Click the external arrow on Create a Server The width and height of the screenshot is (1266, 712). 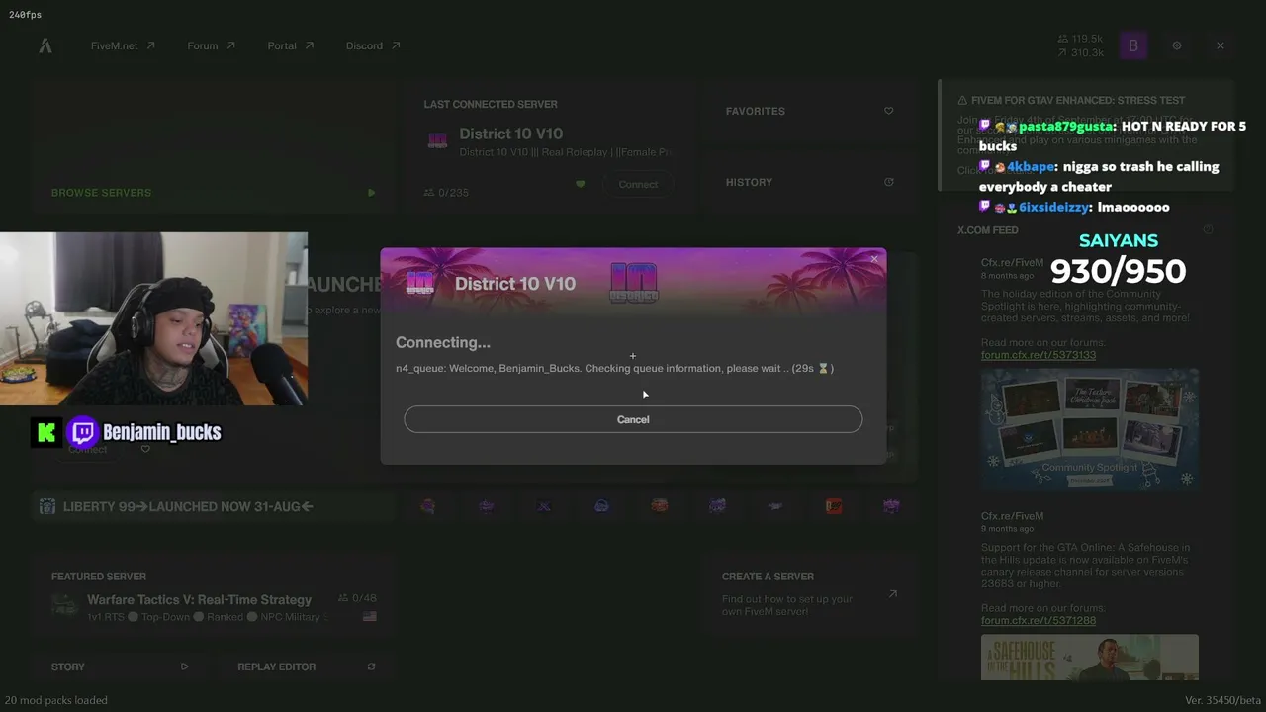[x=892, y=594]
